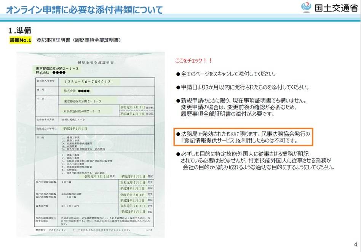Click the 1.準備 section heading
The width and height of the screenshot is (361, 252).
pyautogui.click(x=19, y=30)
